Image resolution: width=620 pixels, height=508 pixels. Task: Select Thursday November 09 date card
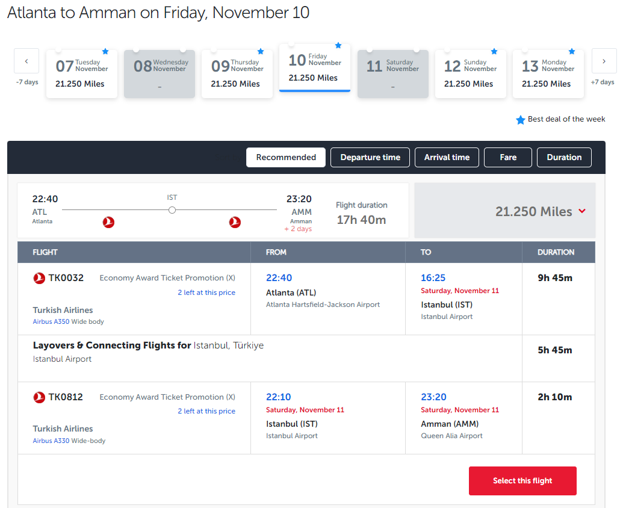tap(237, 74)
